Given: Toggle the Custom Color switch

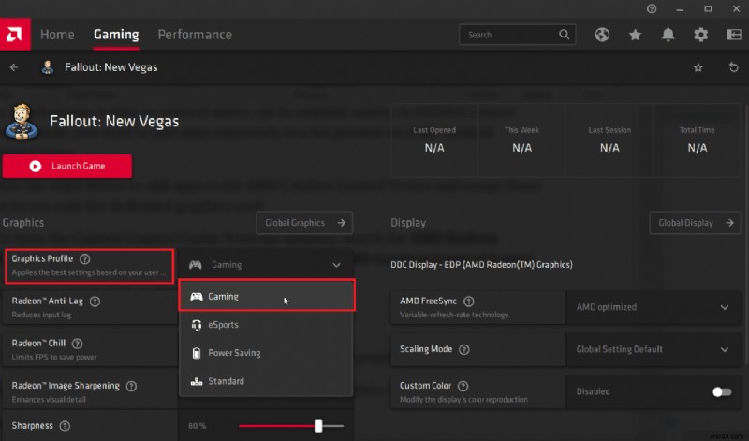Looking at the screenshot, I should coord(721,392).
